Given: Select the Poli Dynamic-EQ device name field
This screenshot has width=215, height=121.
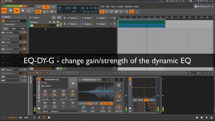Looking at the screenshot, I should (15, 21).
